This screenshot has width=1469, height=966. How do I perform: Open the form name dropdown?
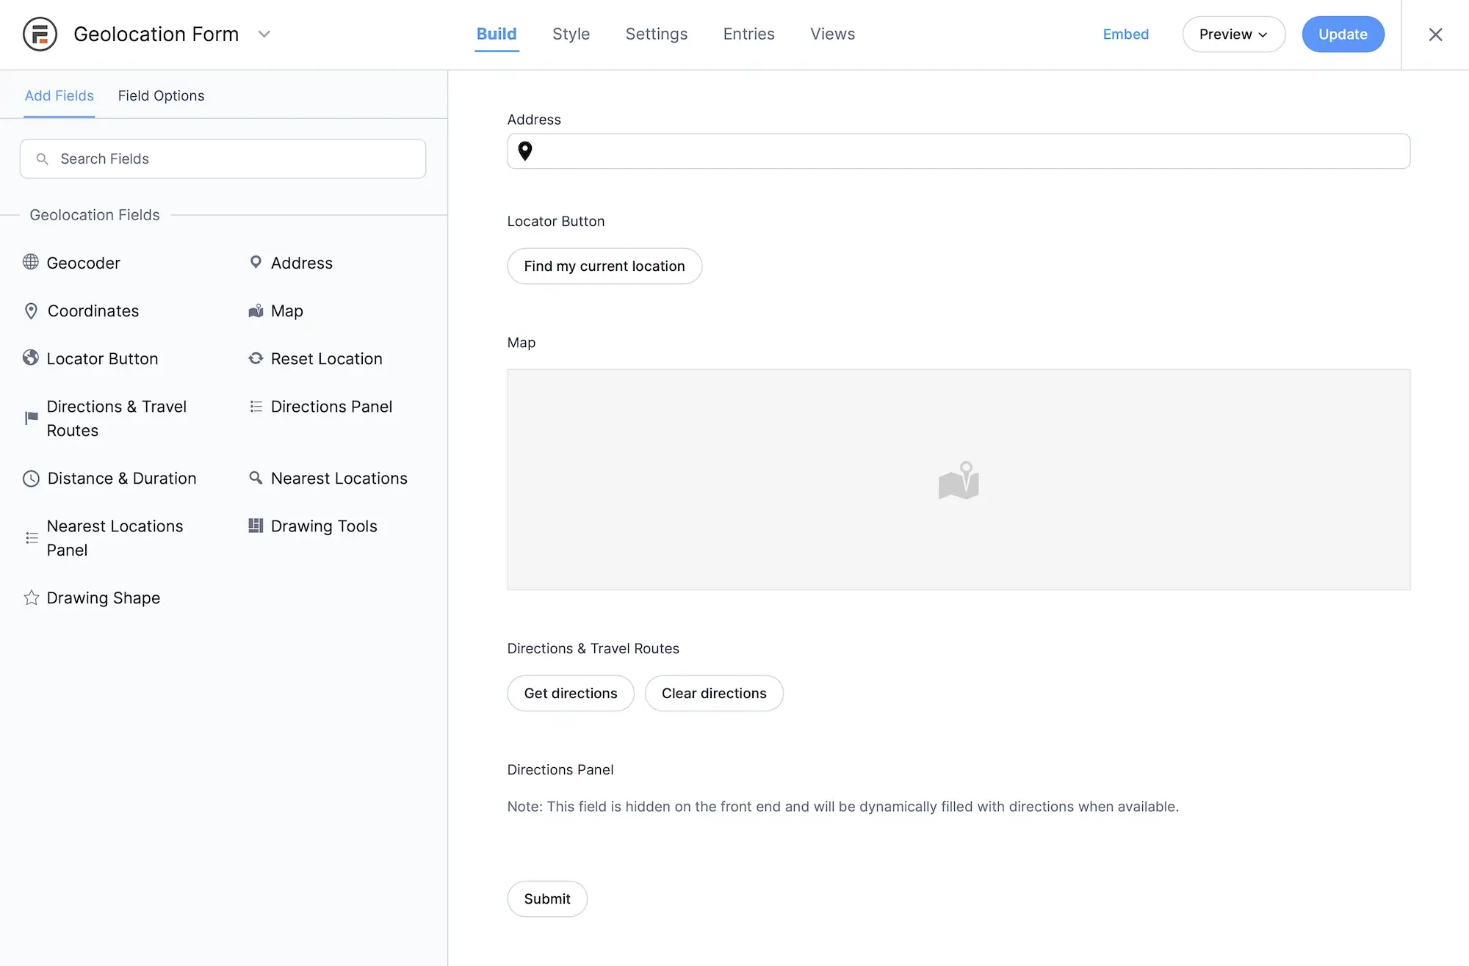click(264, 34)
